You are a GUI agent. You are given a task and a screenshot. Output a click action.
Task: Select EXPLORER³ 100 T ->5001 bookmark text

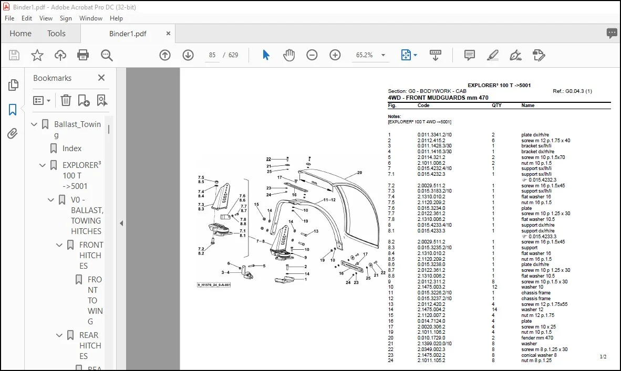[x=81, y=176]
